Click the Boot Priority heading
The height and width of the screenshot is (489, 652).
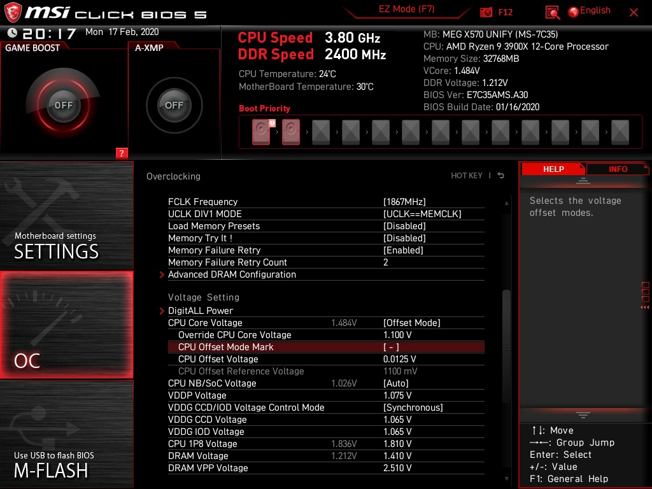coord(264,108)
